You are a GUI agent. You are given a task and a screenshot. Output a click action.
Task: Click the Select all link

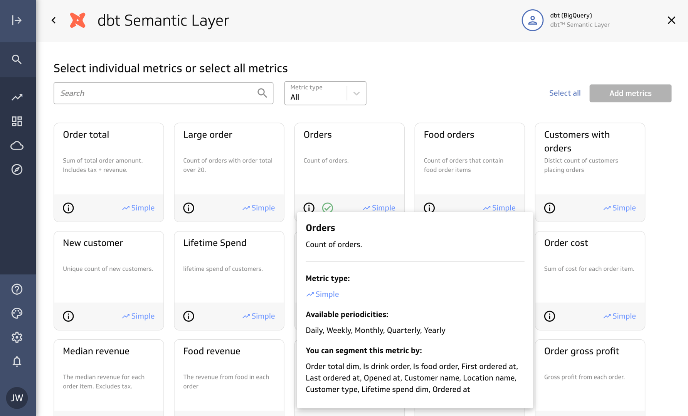pyautogui.click(x=565, y=93)
